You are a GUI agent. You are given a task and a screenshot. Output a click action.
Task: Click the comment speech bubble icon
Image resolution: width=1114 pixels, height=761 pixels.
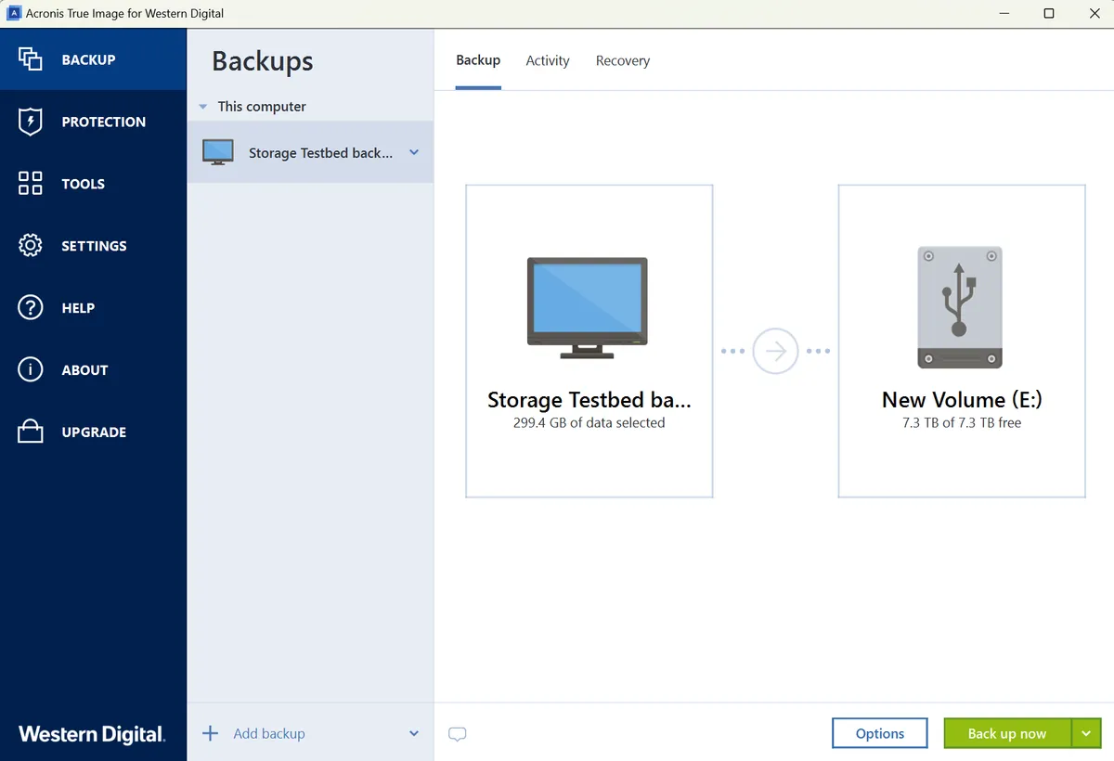457,734
